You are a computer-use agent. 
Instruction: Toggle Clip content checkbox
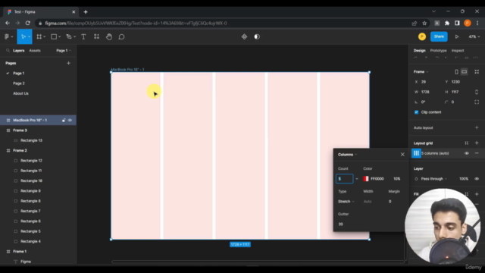[416, 112]
